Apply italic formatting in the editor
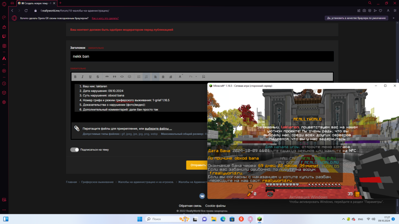The height and width of the screenshot is (224, 399). tap(83, 77)
